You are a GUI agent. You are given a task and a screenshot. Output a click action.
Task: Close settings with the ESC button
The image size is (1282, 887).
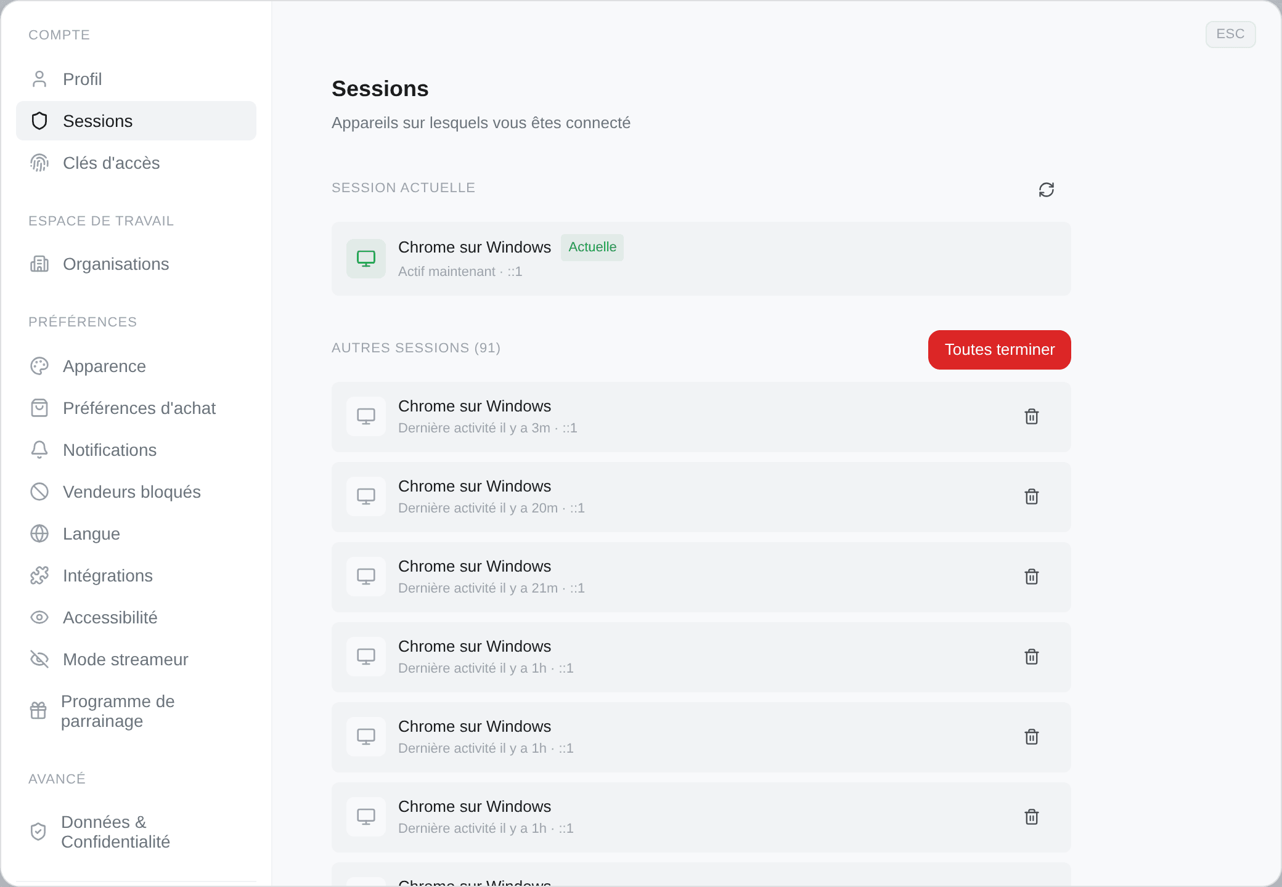(1231, 34)
